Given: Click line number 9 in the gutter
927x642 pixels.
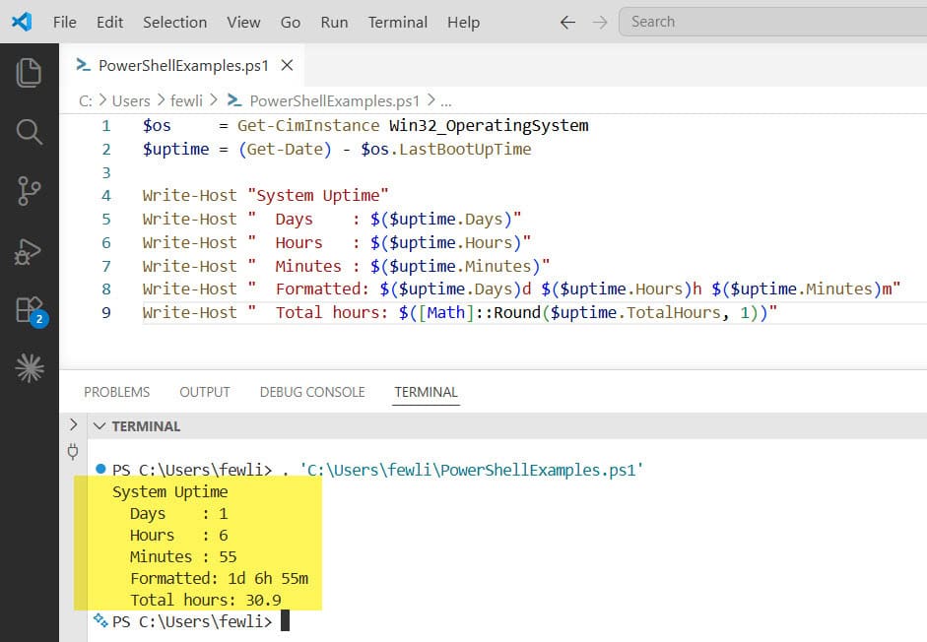Looking at the screenshot, I should (x=105, y=313).
